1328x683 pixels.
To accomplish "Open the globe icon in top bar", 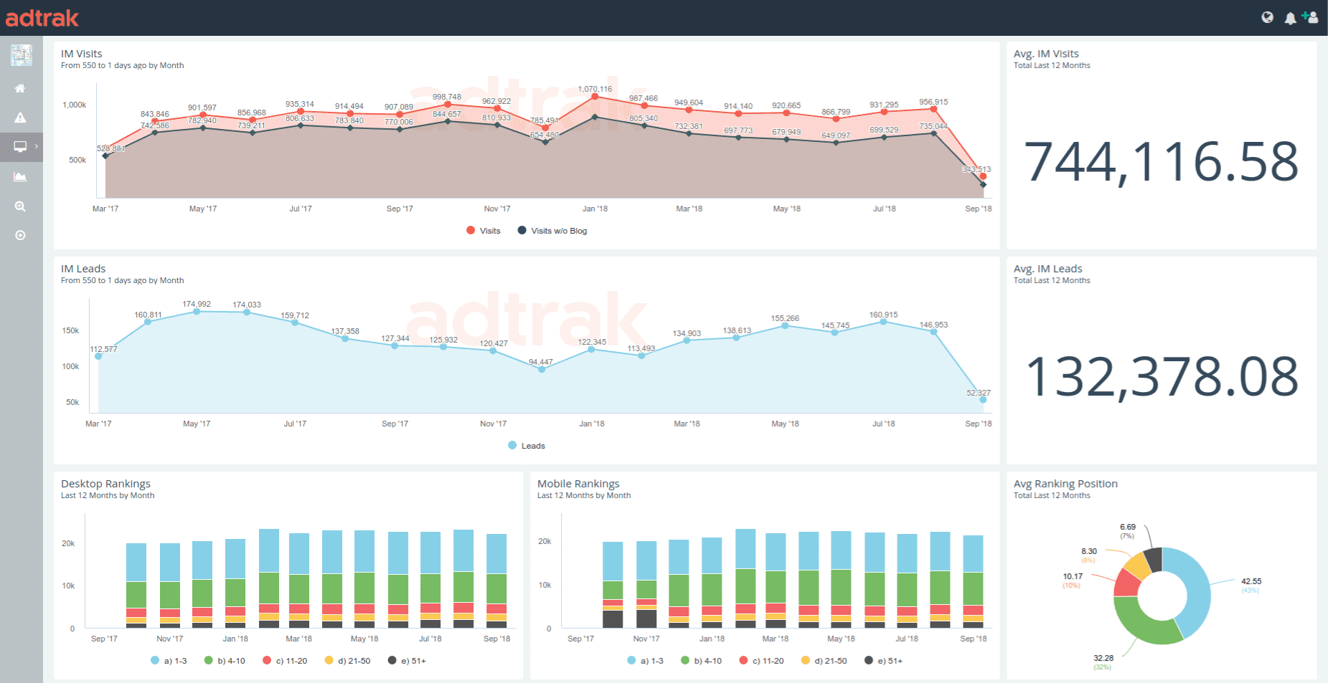I will click(x=1268, y=17).
